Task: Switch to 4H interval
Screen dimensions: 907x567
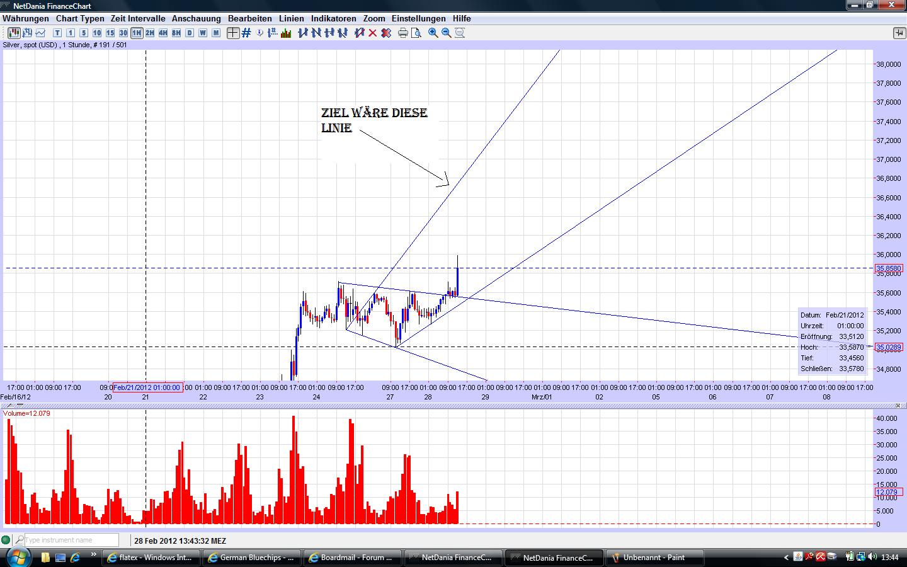Action: tap(163, 33)
